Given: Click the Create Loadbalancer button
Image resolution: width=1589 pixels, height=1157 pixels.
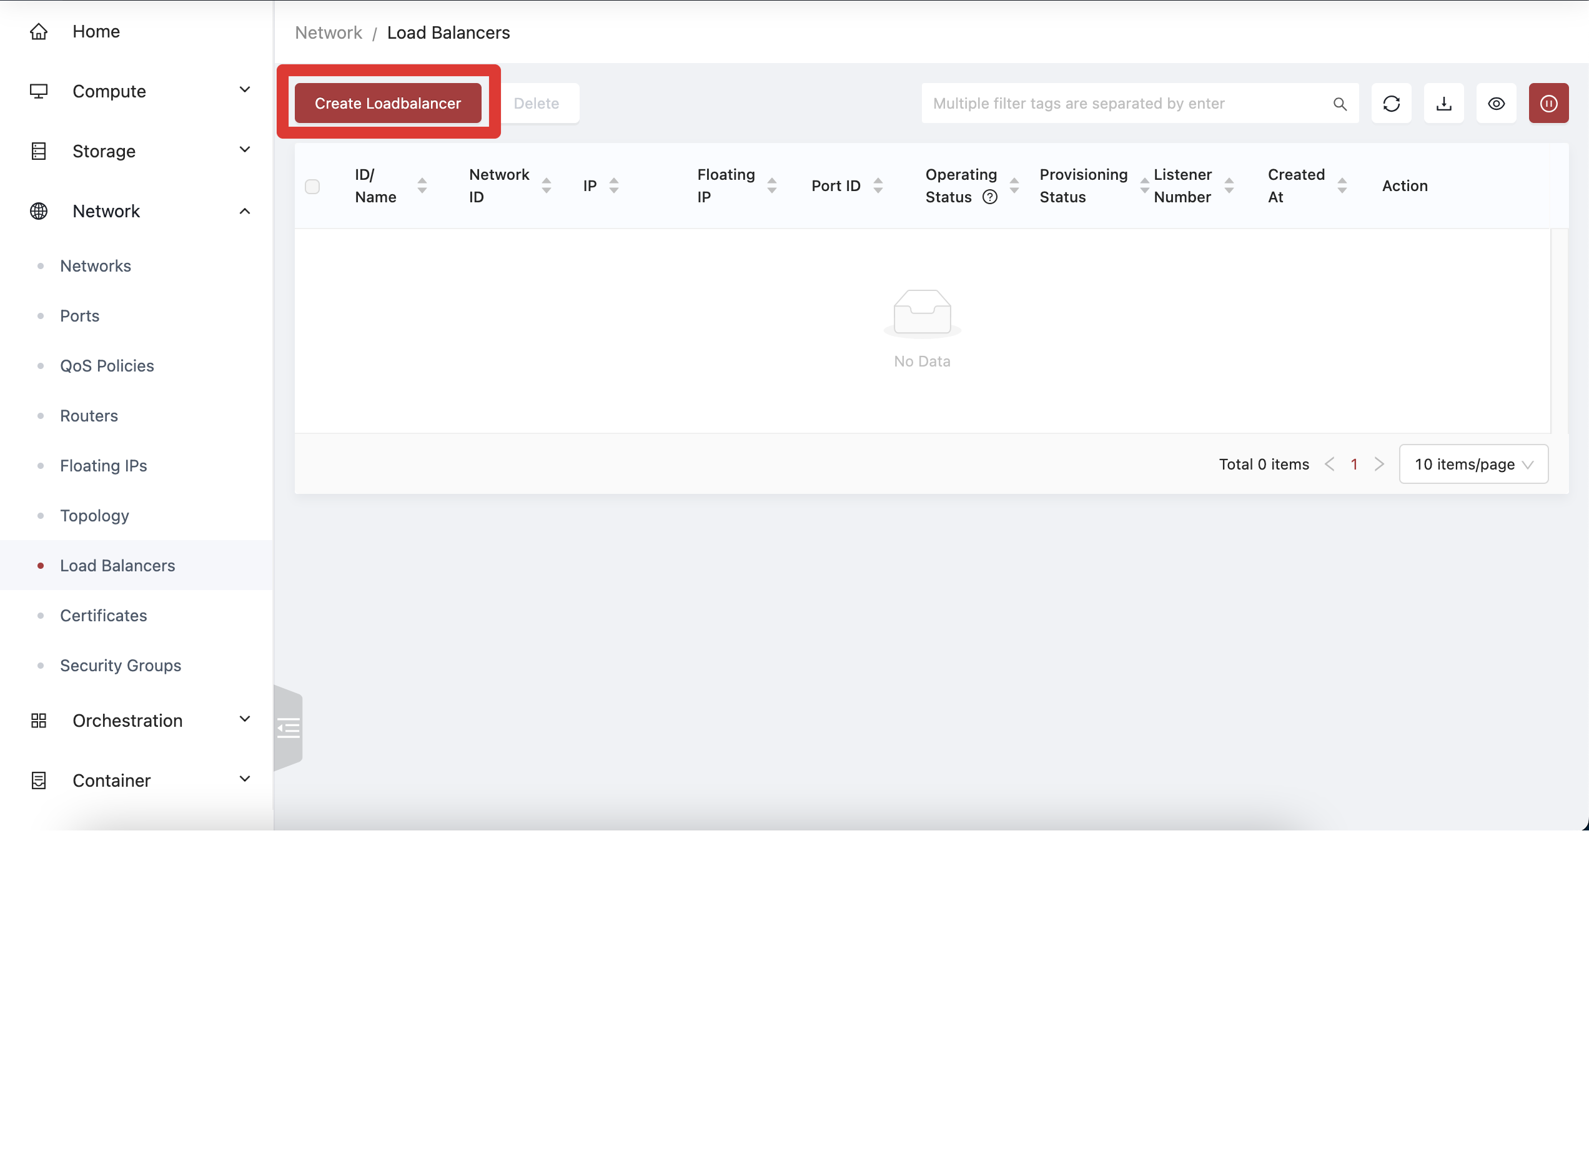Looking at the screenshot, I should (387, 102).
